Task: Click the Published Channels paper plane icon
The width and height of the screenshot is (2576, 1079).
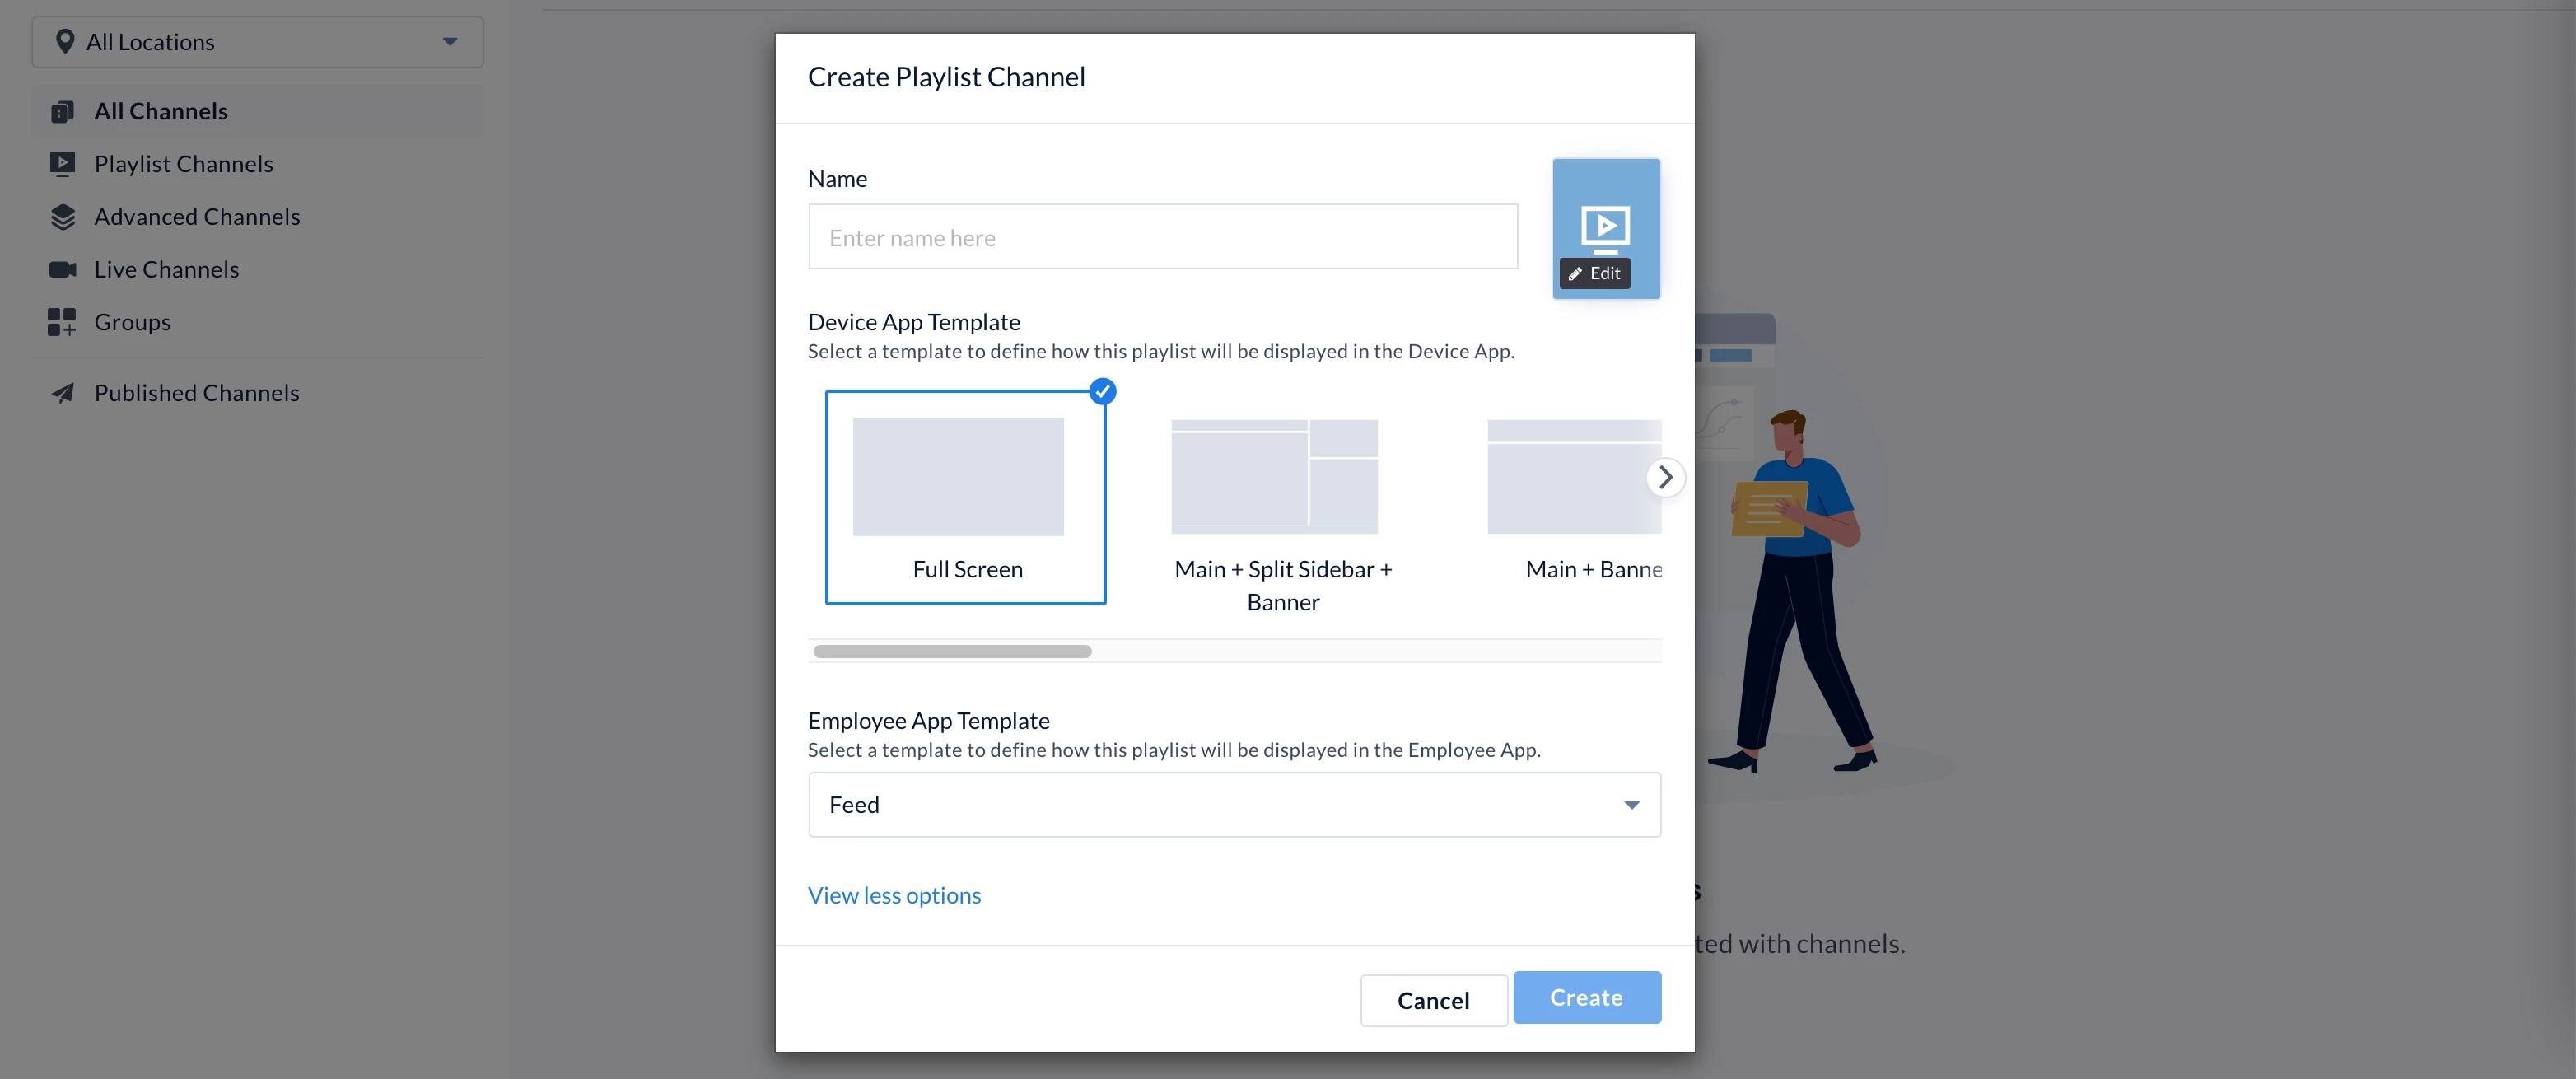Action: (x=62, y=393)
